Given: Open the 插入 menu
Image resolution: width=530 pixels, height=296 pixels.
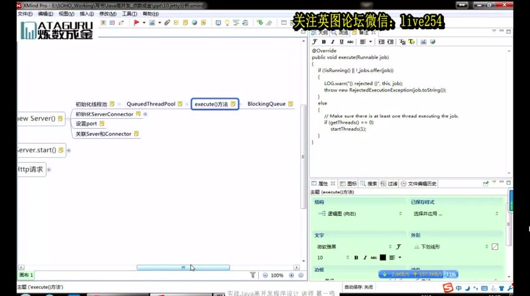Looking at the screenshot, I should click(x=86, y=13).
